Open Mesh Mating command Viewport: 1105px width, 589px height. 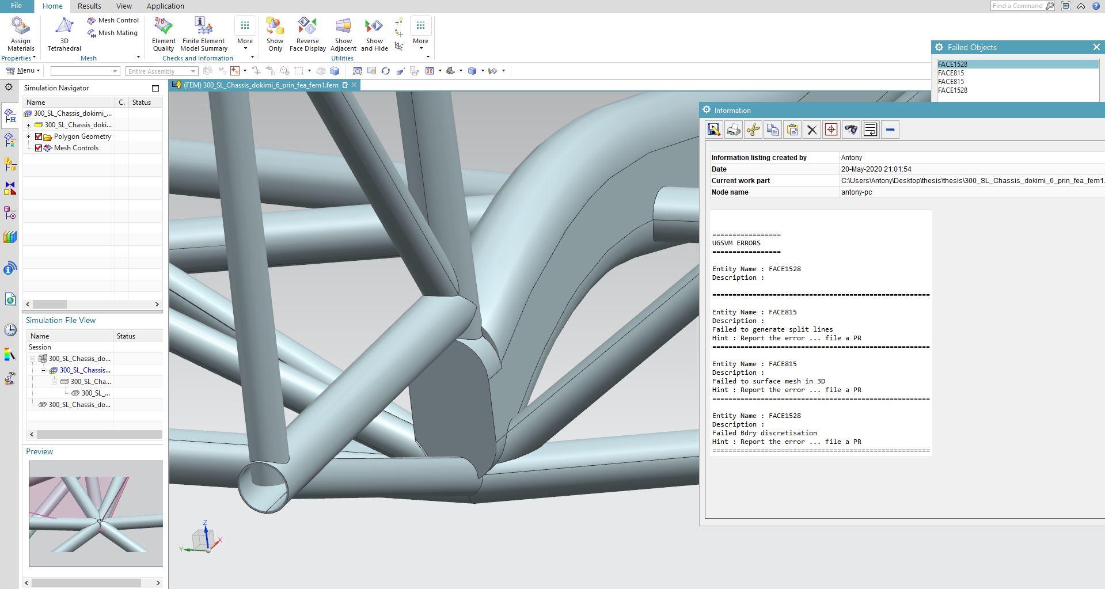(x=112, y=33)
